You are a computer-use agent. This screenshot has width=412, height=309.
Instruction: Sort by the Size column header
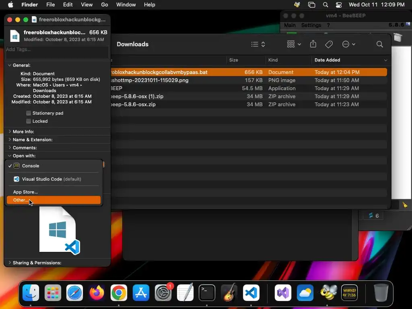245,60
